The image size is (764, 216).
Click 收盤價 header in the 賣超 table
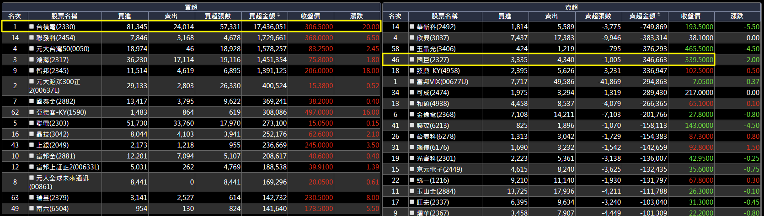coord(690,16)
